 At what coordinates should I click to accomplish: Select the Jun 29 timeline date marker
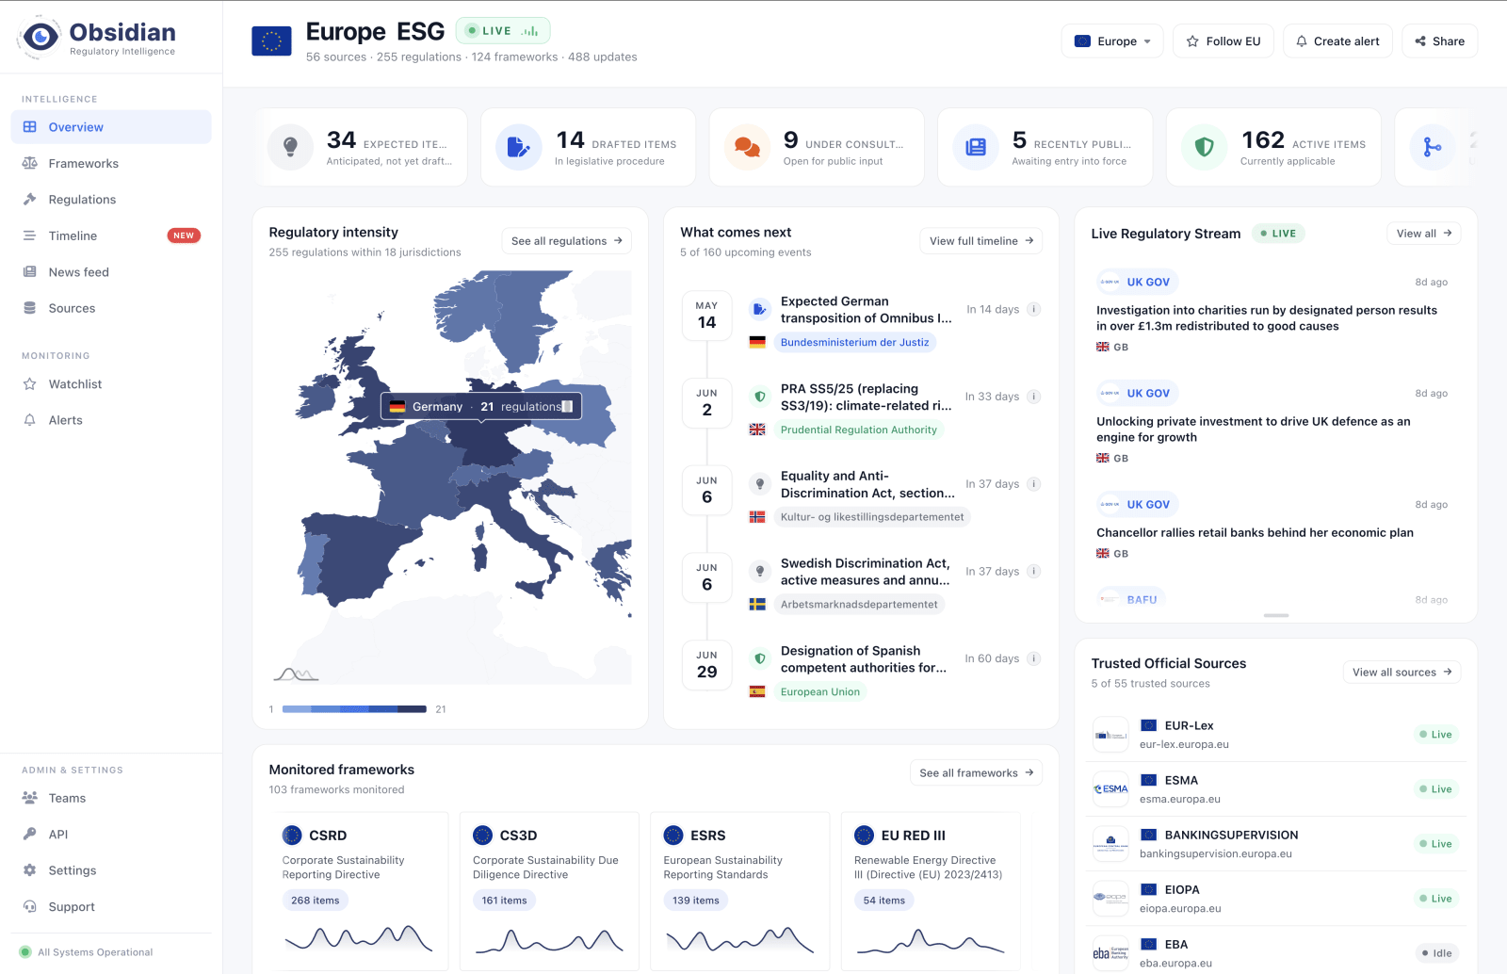tap(706, 665)
